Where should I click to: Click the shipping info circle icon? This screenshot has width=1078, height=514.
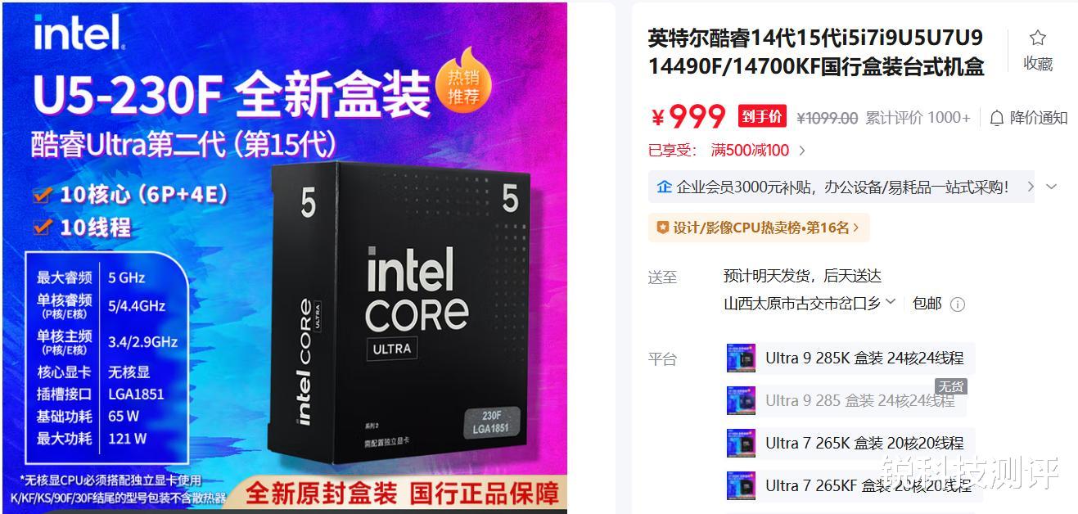tap(957, 304)
